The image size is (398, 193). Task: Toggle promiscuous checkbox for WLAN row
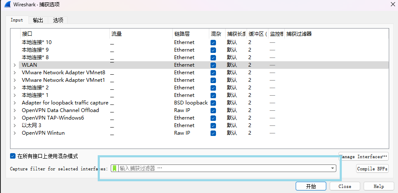213,65
